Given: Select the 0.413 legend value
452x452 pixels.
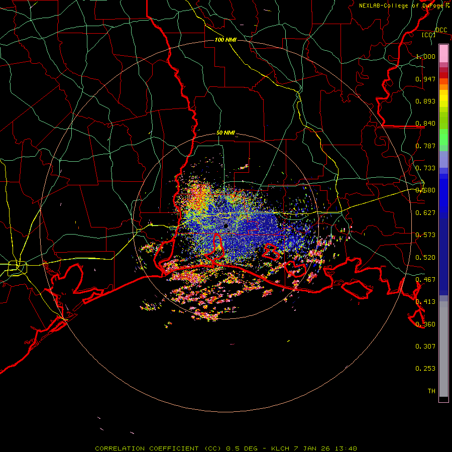Looking at the screenshot, I should coord(425,302).
